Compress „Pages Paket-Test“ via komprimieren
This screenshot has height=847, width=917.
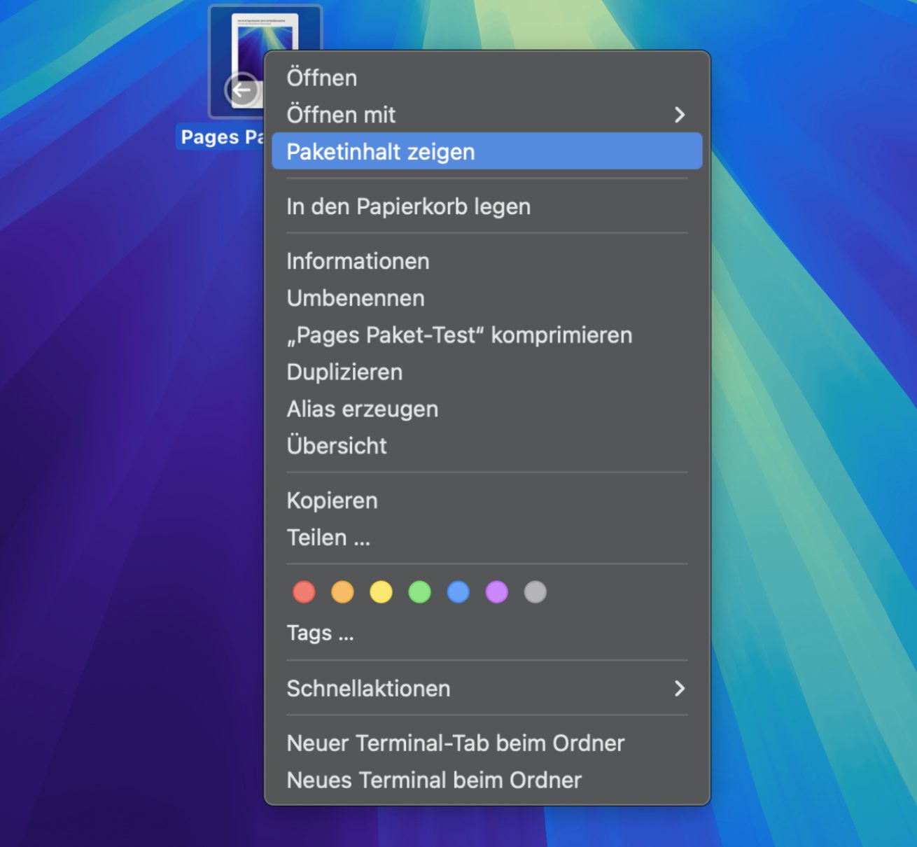coord(459,335)
